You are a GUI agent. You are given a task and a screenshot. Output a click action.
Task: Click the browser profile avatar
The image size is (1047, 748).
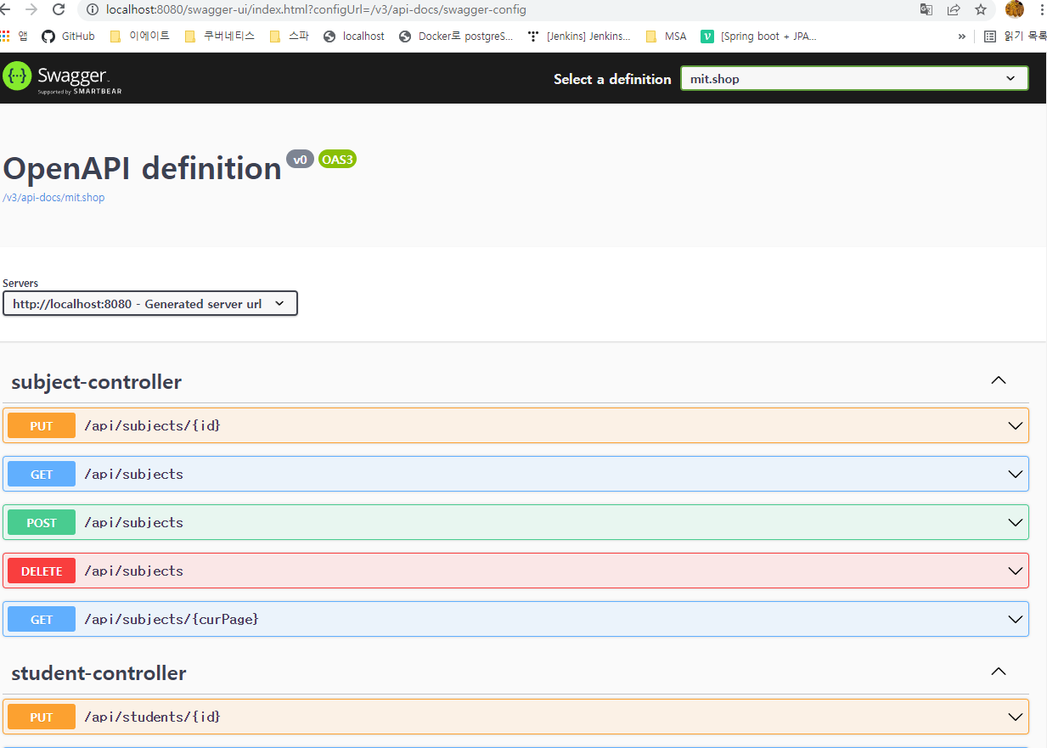(x=1015, y=9)
